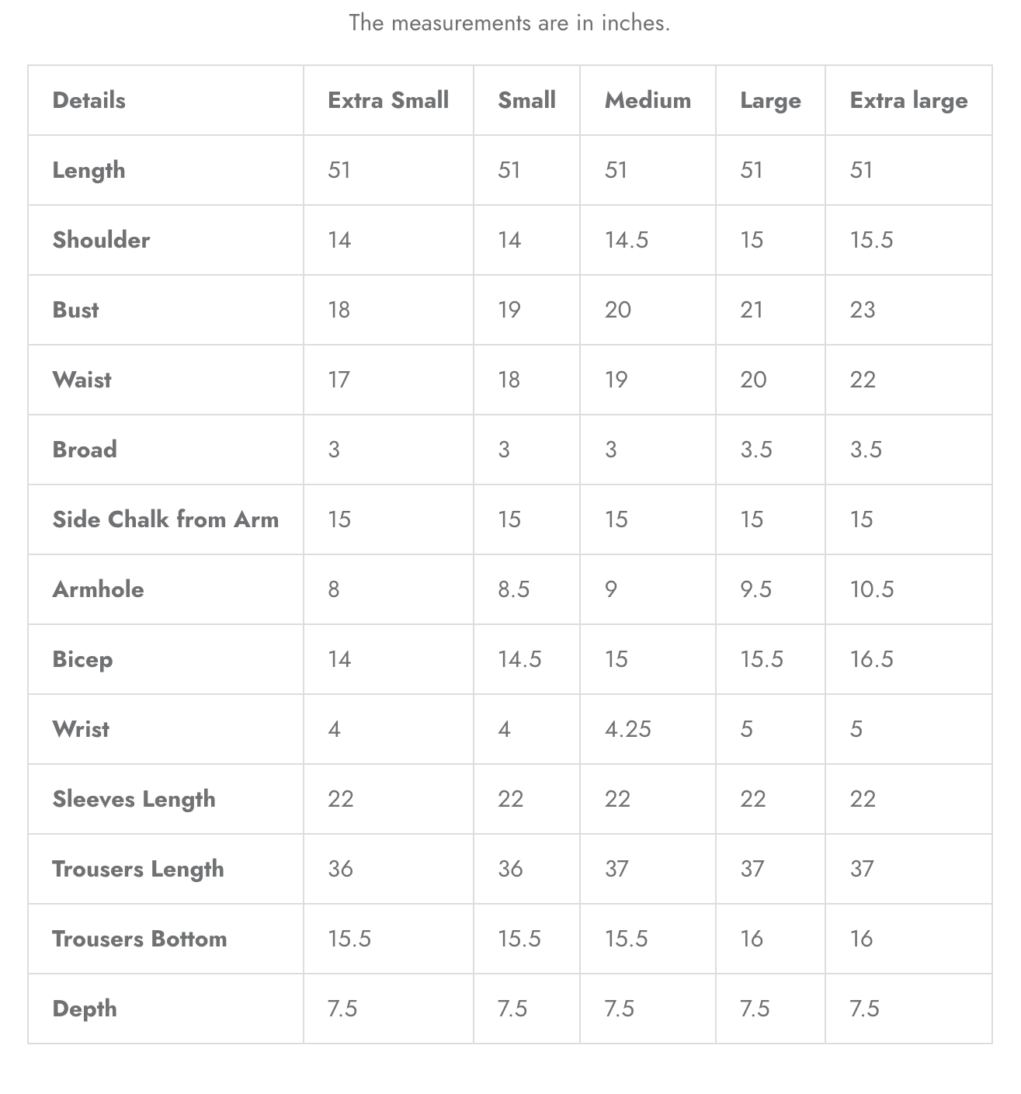Click the Details header cell
The width and height of the screenshot is (1021, 1094).
tap(89, 100)
